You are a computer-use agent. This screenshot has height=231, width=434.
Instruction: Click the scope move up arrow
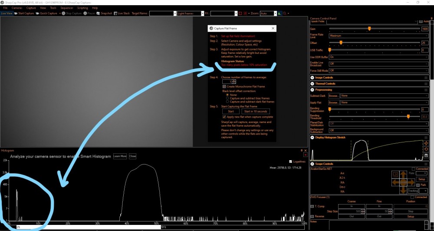coord(403,175)
